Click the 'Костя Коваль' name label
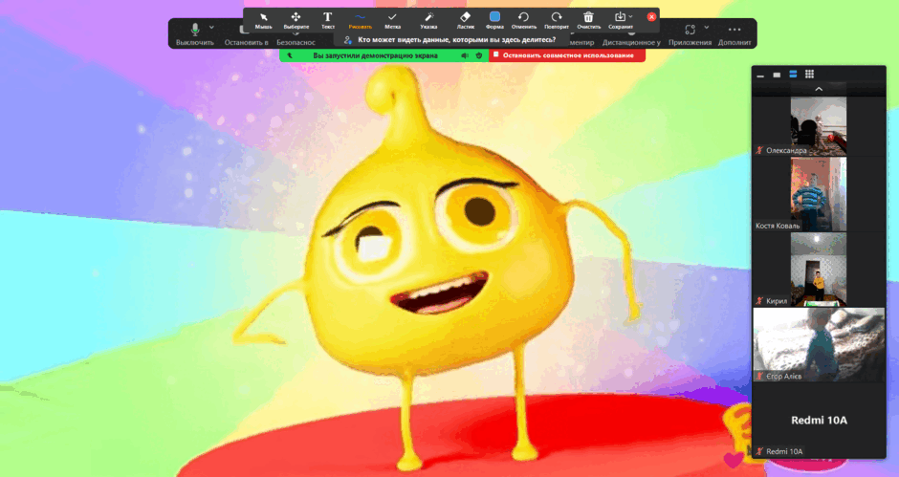899x477 pixels. 778,226
